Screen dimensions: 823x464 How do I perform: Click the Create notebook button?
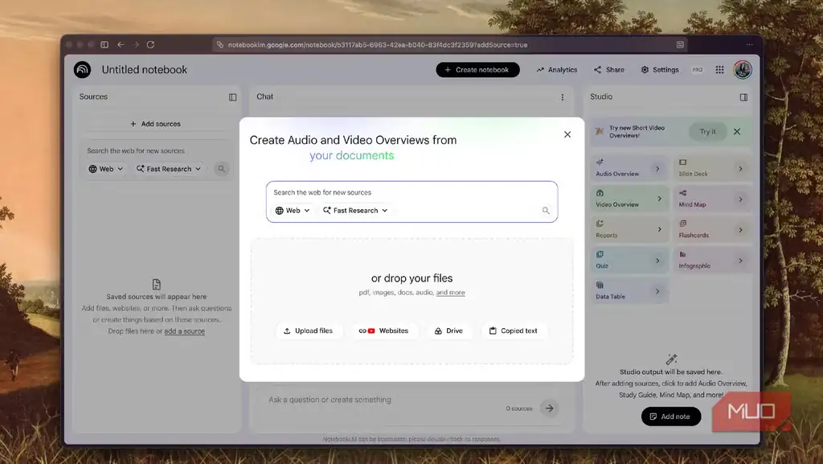pyautogui.click(x=477, y=70)
